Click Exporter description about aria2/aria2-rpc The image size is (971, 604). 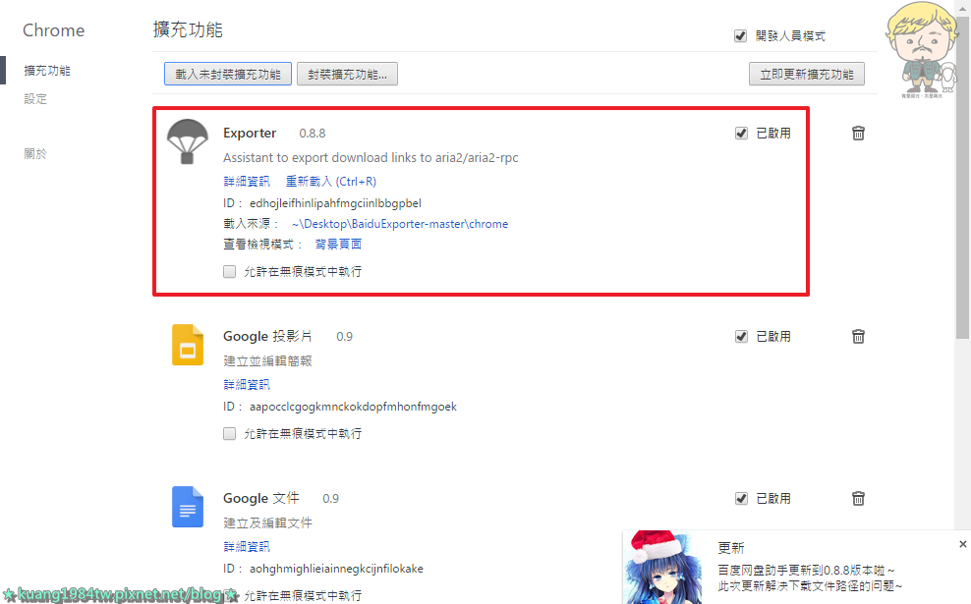tap(371, 158)
